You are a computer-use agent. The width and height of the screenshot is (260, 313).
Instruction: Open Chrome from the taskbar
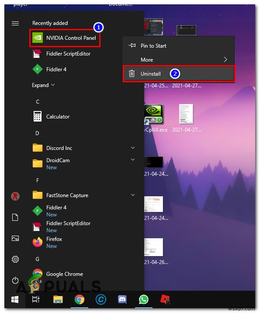pos(80,299)
